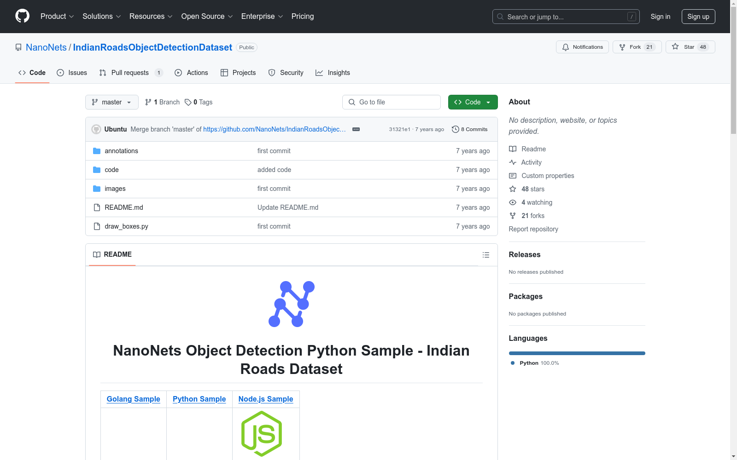Open the Pull requests tab
This screenshot has width=737, height=460.
coord(131,73)
